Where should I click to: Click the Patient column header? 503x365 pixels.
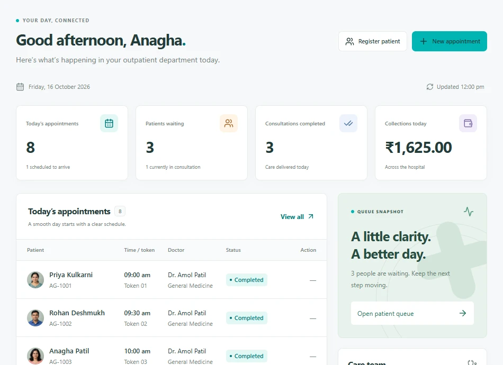click(35, 250)
